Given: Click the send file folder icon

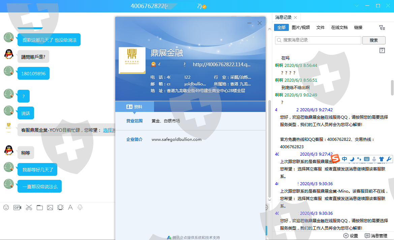Looking at the screenshot, I should 40,207.
